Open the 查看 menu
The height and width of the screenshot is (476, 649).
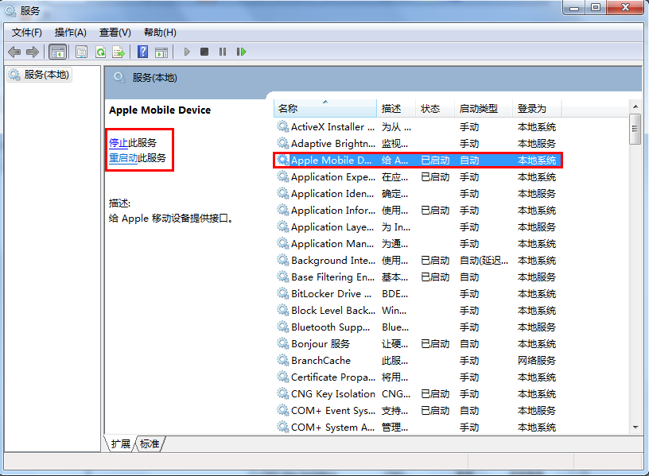click(x=113, y=33)
